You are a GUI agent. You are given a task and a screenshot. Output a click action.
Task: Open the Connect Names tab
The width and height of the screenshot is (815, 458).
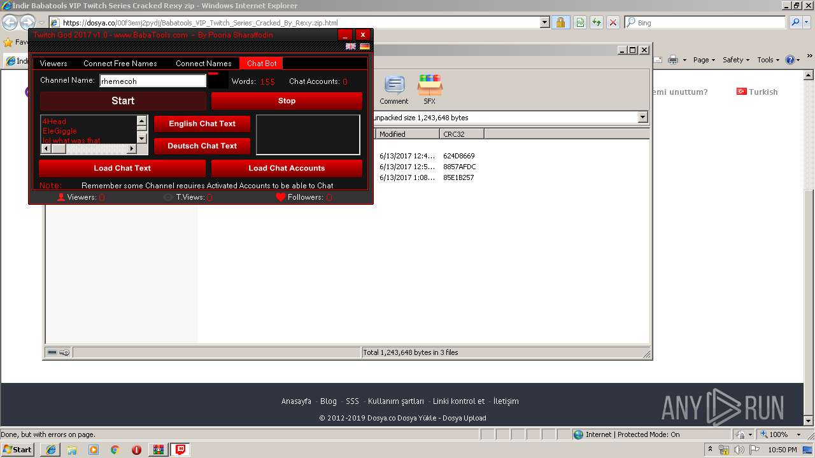[x=204, y=64]
